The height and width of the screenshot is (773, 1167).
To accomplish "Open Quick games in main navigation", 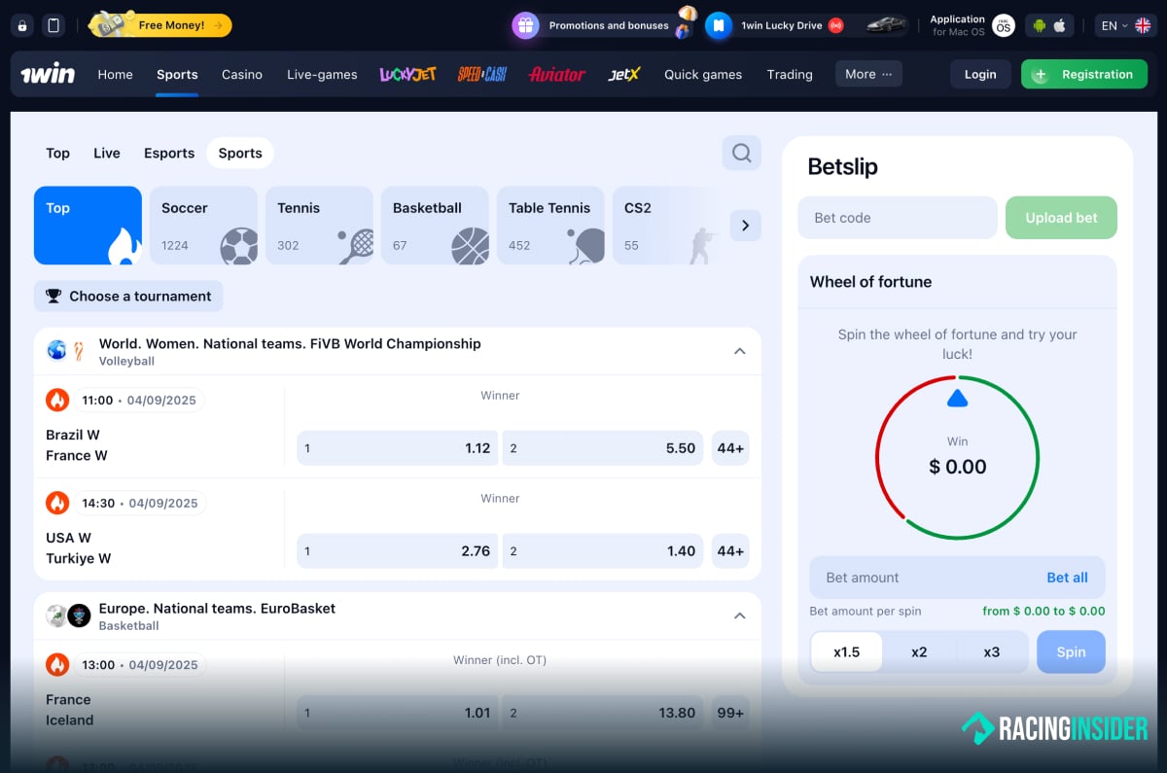I will click(703, 74).
